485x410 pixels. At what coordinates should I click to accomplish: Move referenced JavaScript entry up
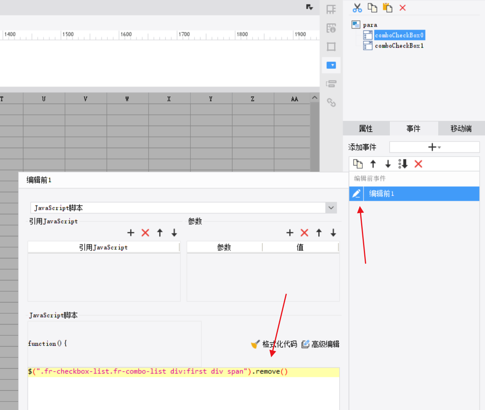tap(160, 232)
